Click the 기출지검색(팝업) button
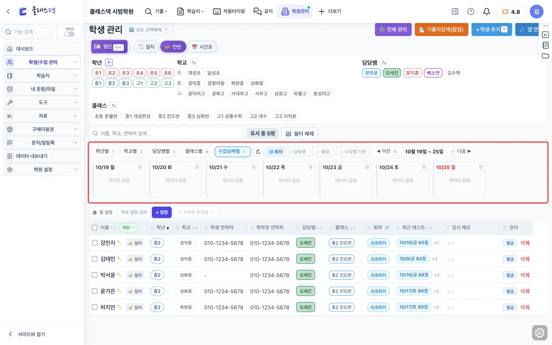The image size is (552, 345). tap(441, 30)
